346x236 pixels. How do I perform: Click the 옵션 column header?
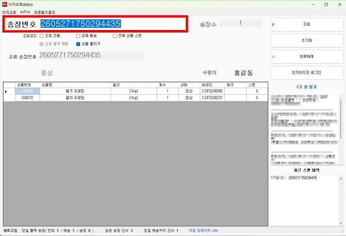click(134, 85)
